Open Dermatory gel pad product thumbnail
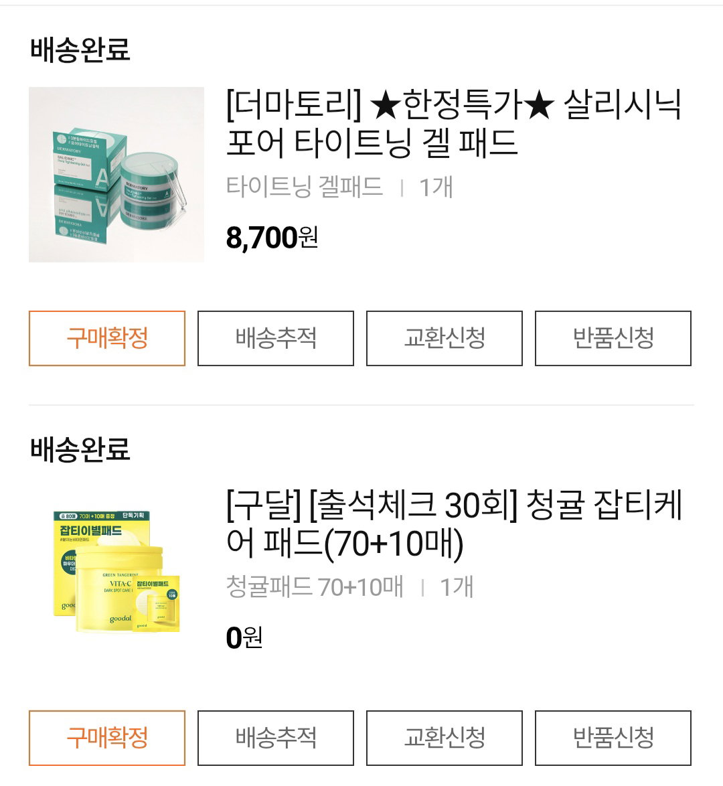Image resolution: width=723 pixels, height=786 pixels. click(116, 175)
